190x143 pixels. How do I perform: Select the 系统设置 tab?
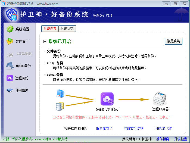(50, 29)
